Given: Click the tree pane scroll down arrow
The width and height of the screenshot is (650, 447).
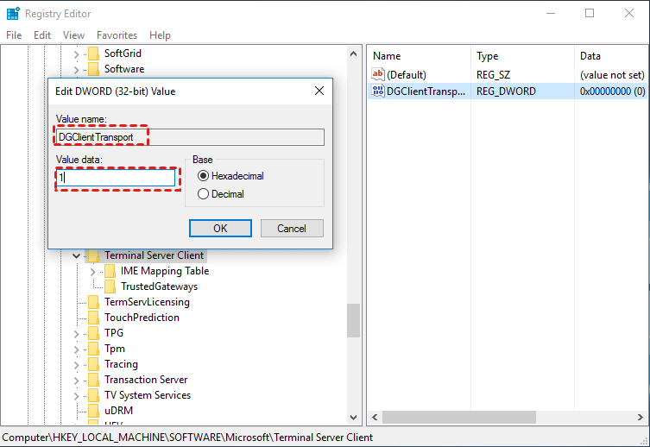Looking at the screenshot, I should click(353, 417).
